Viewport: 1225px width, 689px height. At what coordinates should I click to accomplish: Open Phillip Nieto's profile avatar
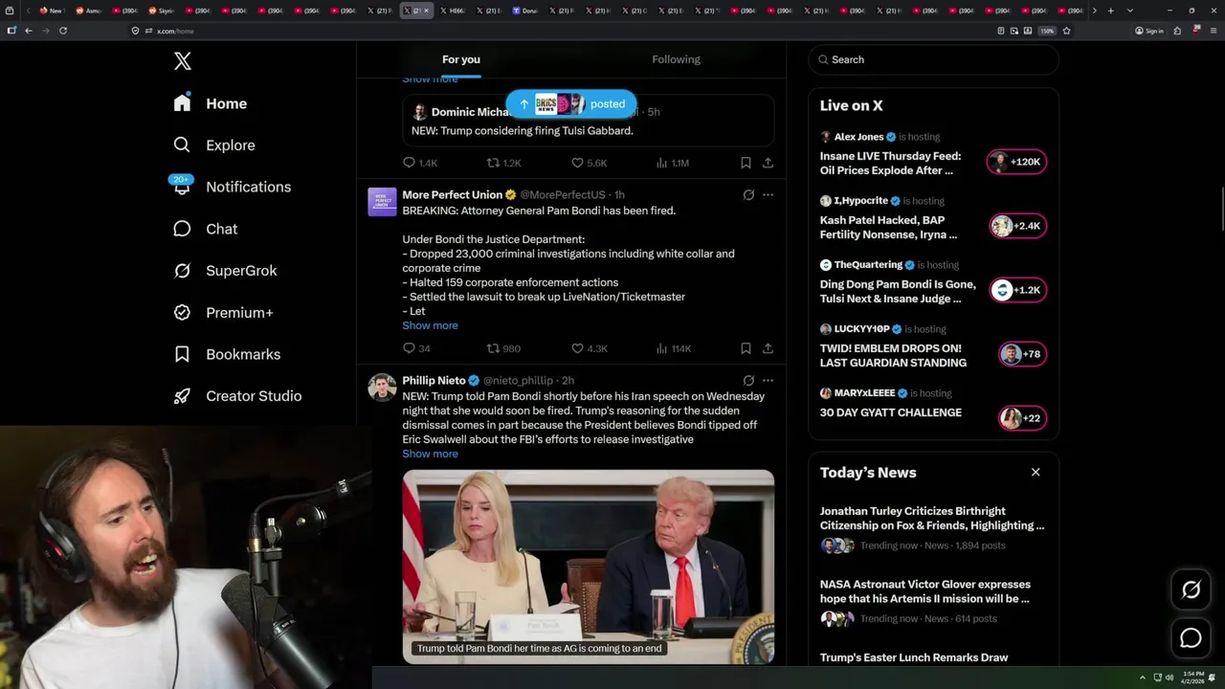(x=382, y=388)
